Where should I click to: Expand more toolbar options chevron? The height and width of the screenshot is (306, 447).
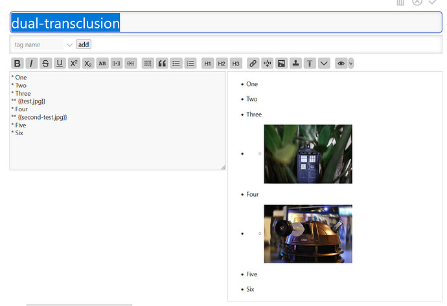[x=324, y=63]
